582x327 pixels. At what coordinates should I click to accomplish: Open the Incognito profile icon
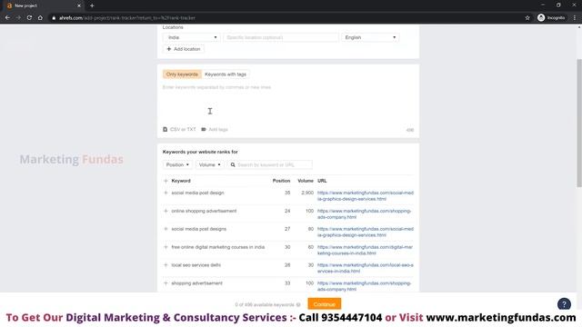pyautogui.click(x=551, y=18)
